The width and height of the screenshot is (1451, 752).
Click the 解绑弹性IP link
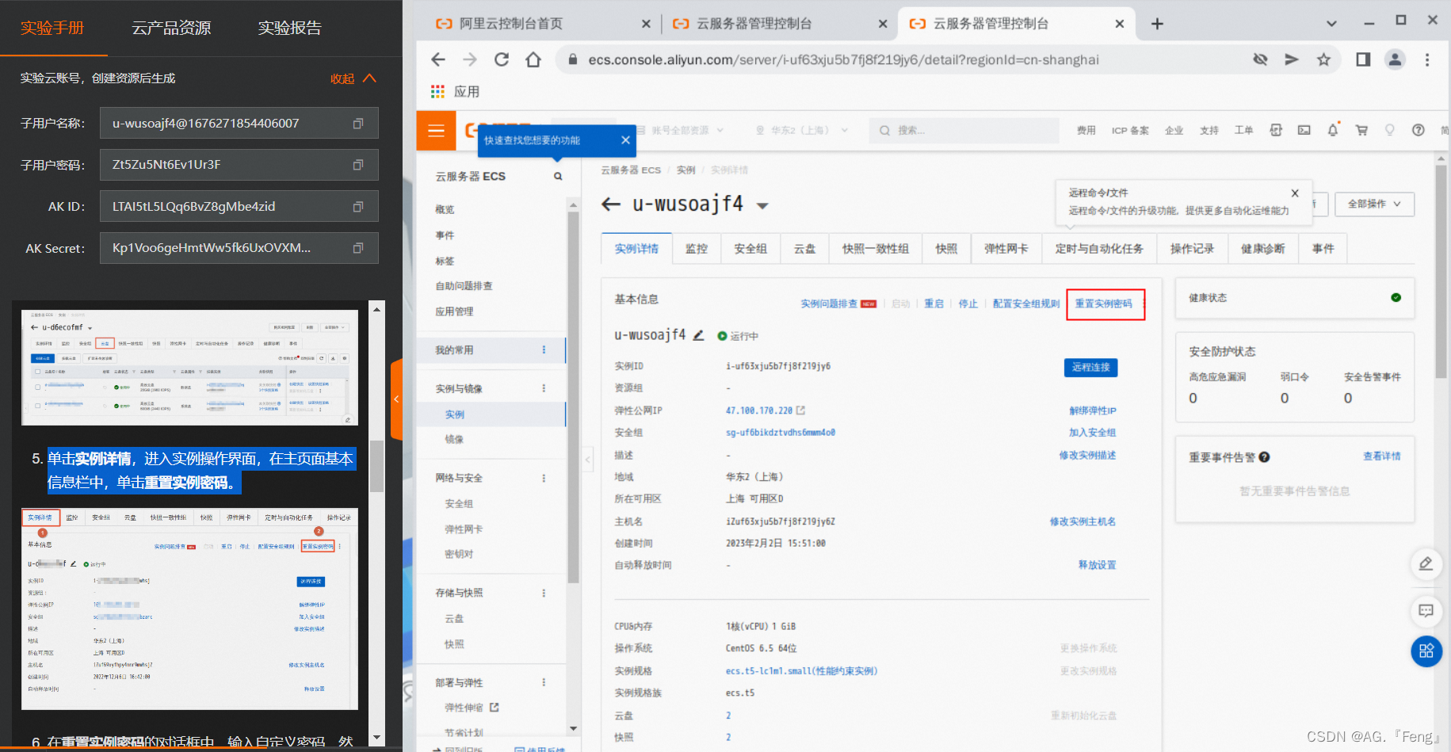1093,410
